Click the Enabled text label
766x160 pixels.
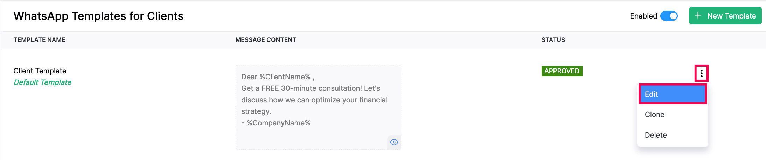coord(643,16)
